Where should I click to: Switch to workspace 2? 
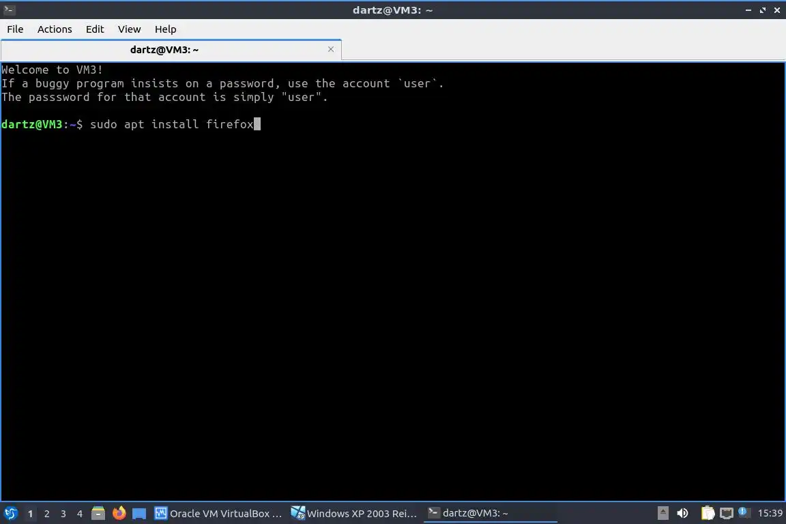(x=46, y=514)
